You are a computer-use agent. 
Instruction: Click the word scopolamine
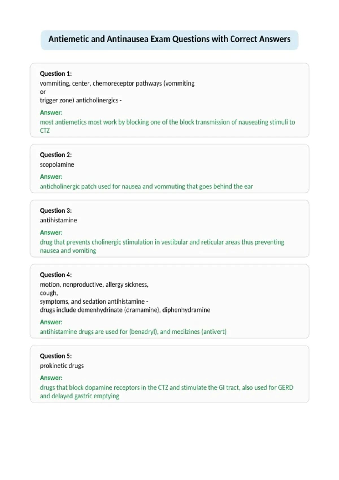point(57,165)
